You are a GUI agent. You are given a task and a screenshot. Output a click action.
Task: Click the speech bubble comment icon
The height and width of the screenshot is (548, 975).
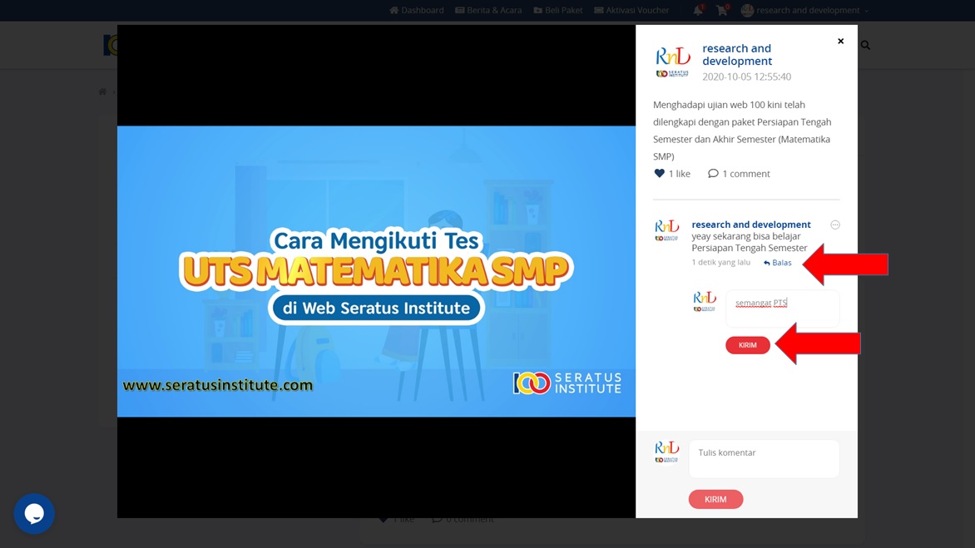[x=713, y=173]
